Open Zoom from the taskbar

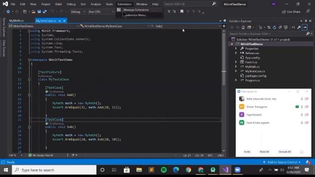(237, 170)
